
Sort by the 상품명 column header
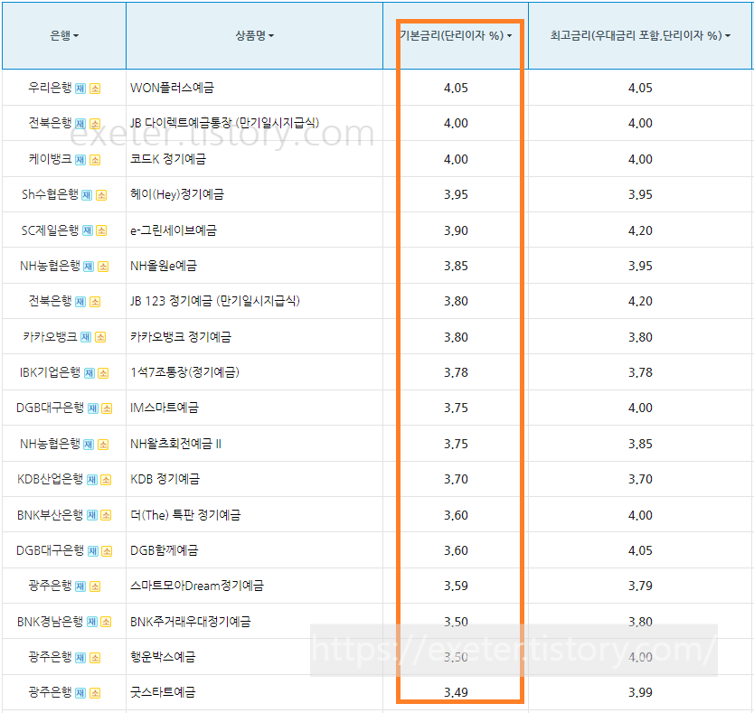tap(254, 35)
